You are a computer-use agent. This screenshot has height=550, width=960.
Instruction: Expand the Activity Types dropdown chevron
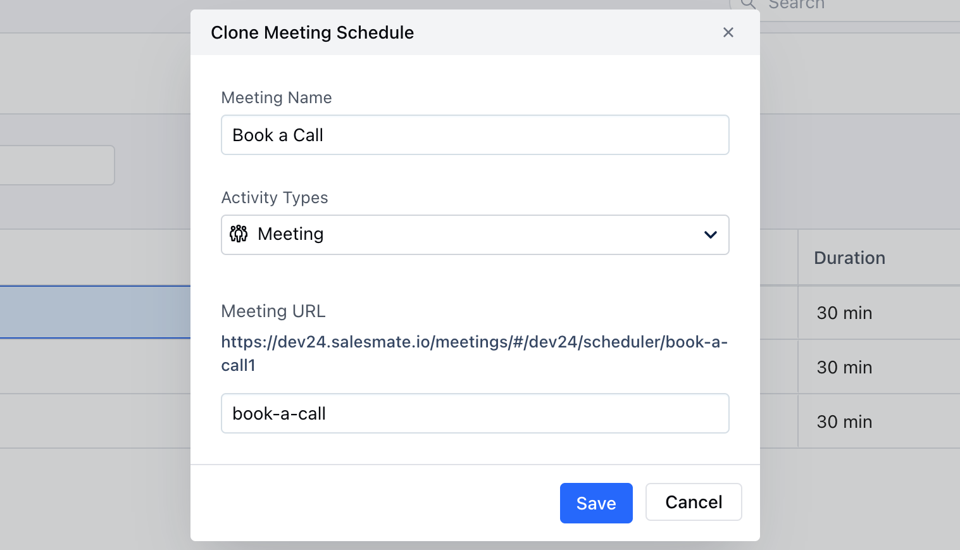[x=711, y=235]
